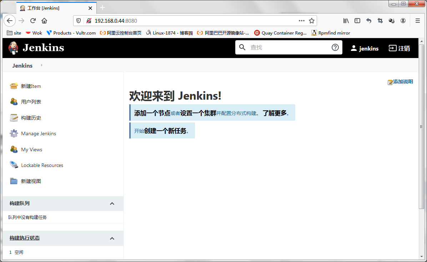Expand the Jenkins breadcrumb arrow
The image size is (427, 262).
42,65
